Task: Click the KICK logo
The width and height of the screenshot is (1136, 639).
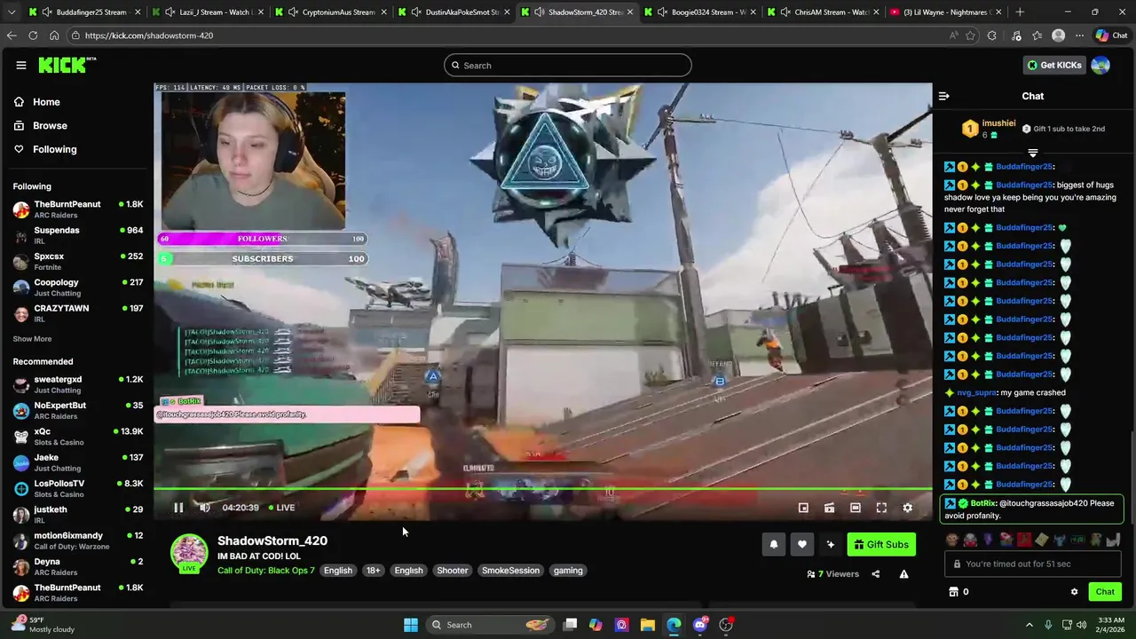Action: (67, 65)
